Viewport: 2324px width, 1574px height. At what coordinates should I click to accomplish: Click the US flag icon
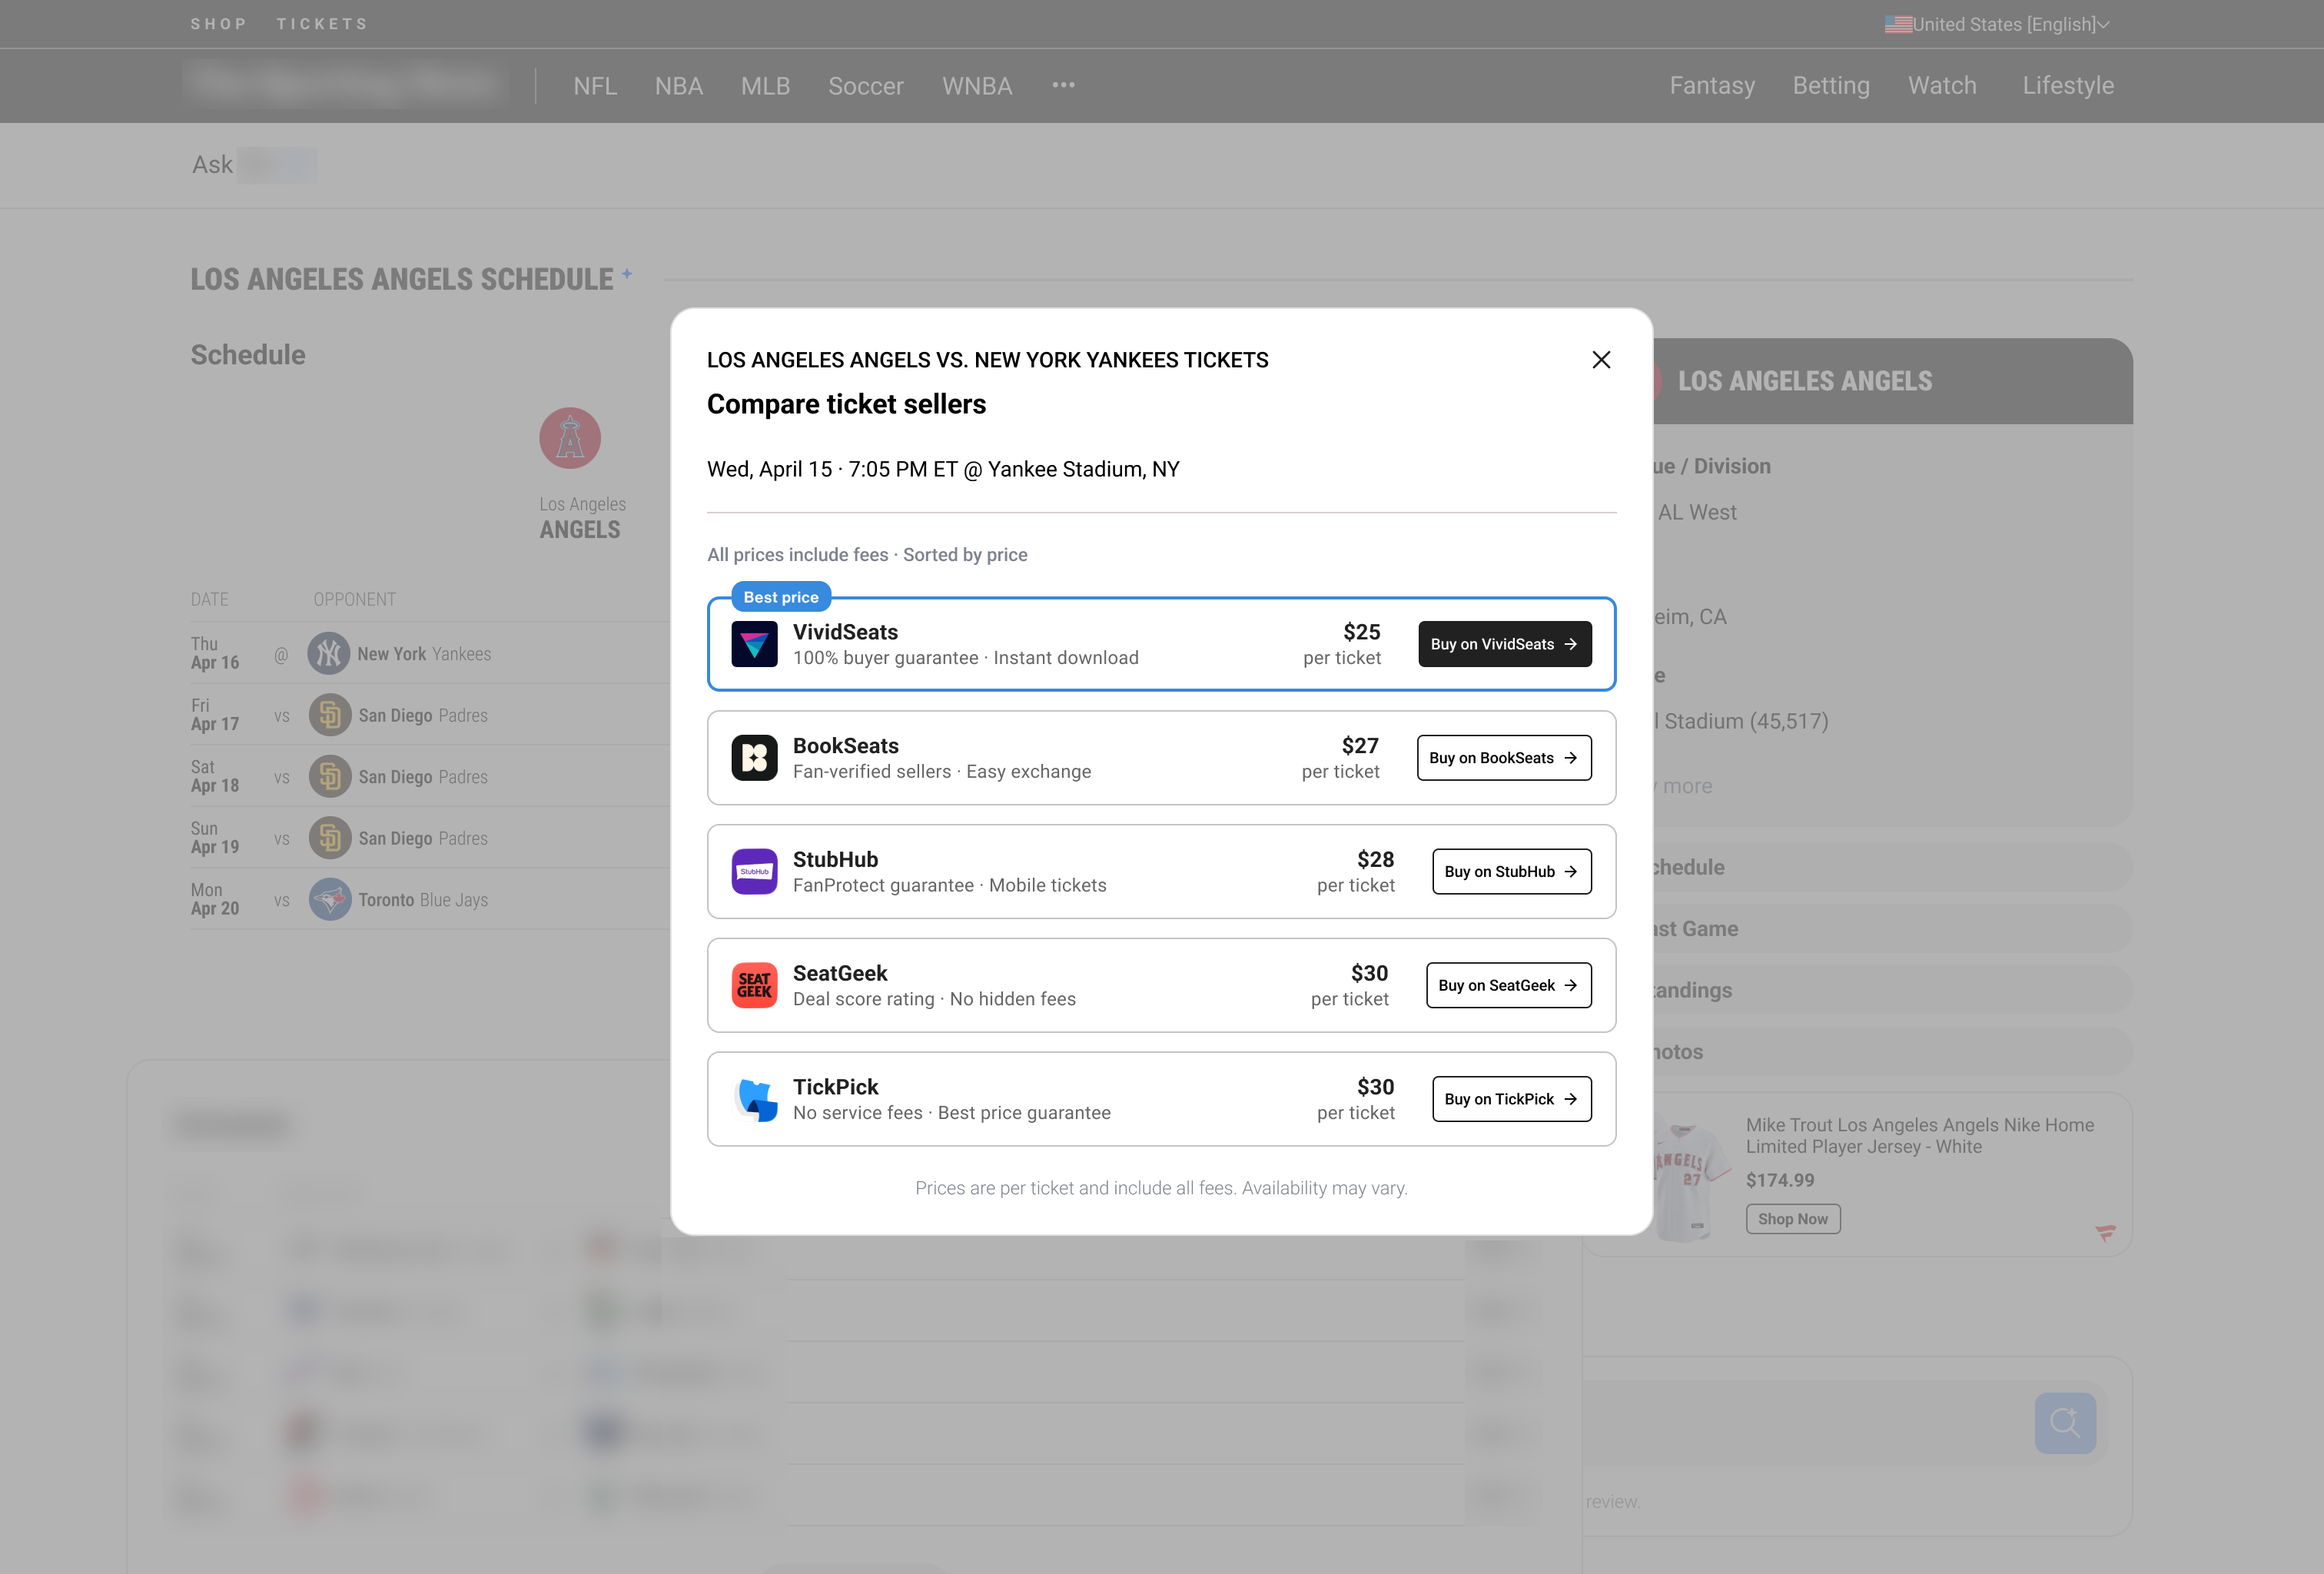[x=1898, y=24]
